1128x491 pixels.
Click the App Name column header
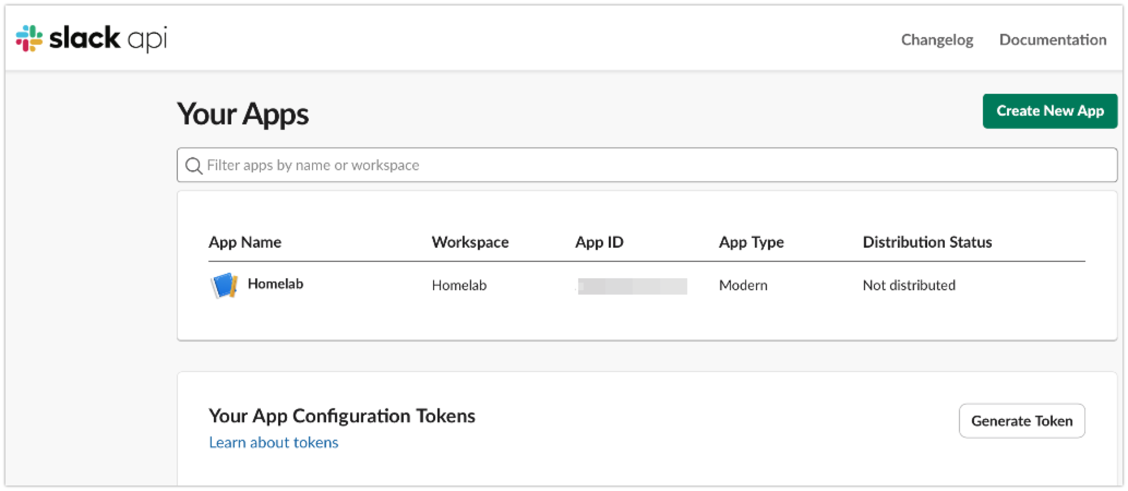click(x=245, y=242)
